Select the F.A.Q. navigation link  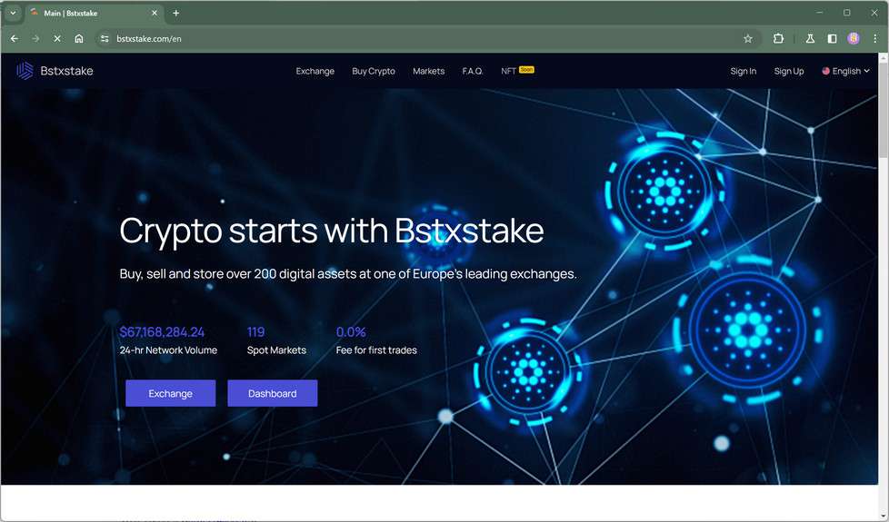click(473, 71)
